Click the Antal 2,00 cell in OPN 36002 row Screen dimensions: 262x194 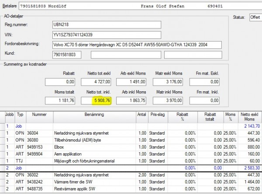(x=142, y=175)
